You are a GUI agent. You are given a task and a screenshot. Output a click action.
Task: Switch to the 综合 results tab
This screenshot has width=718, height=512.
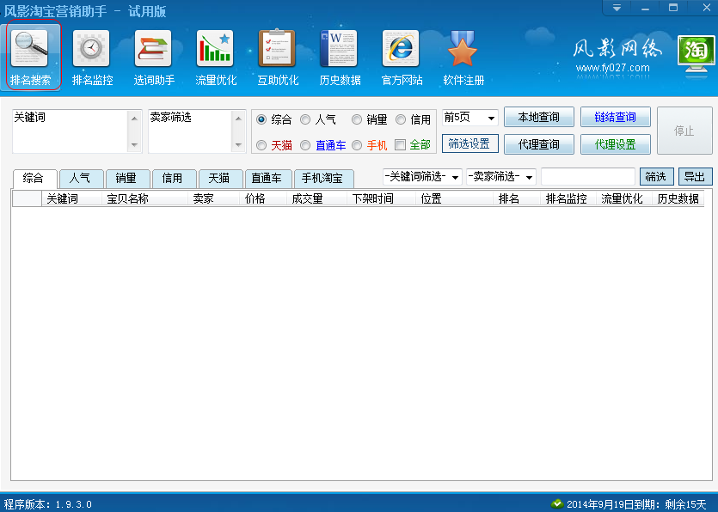point(34,178)
